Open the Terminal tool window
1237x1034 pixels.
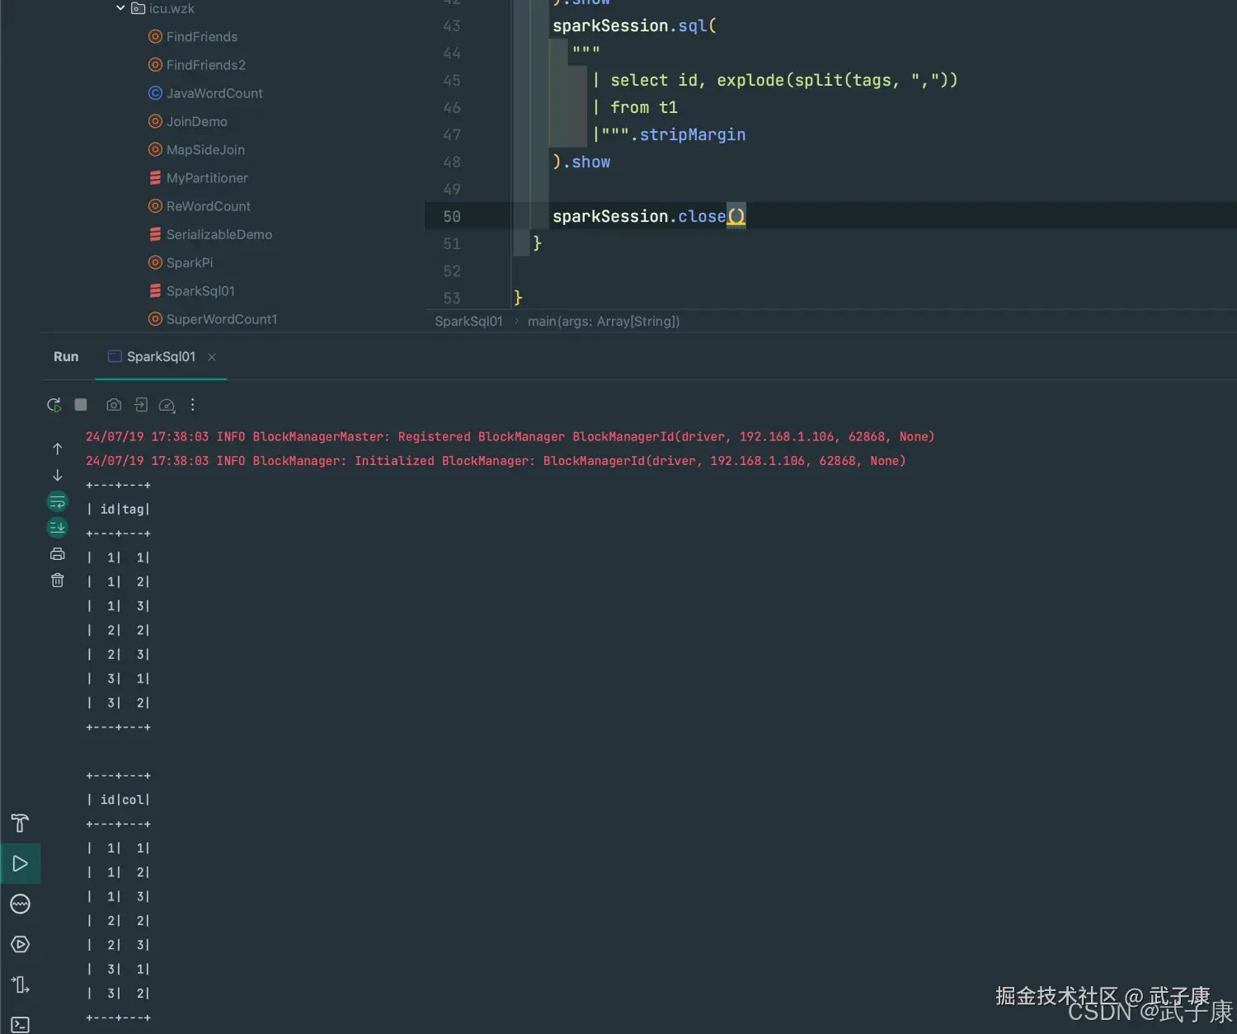pyautogui.click(x=21, y=1025)
